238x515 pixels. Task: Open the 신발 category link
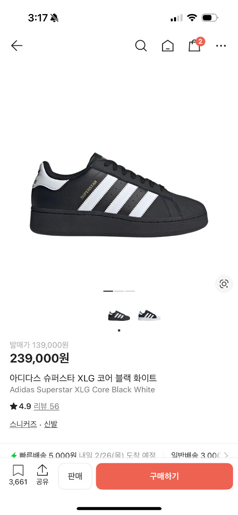(51, 424)
